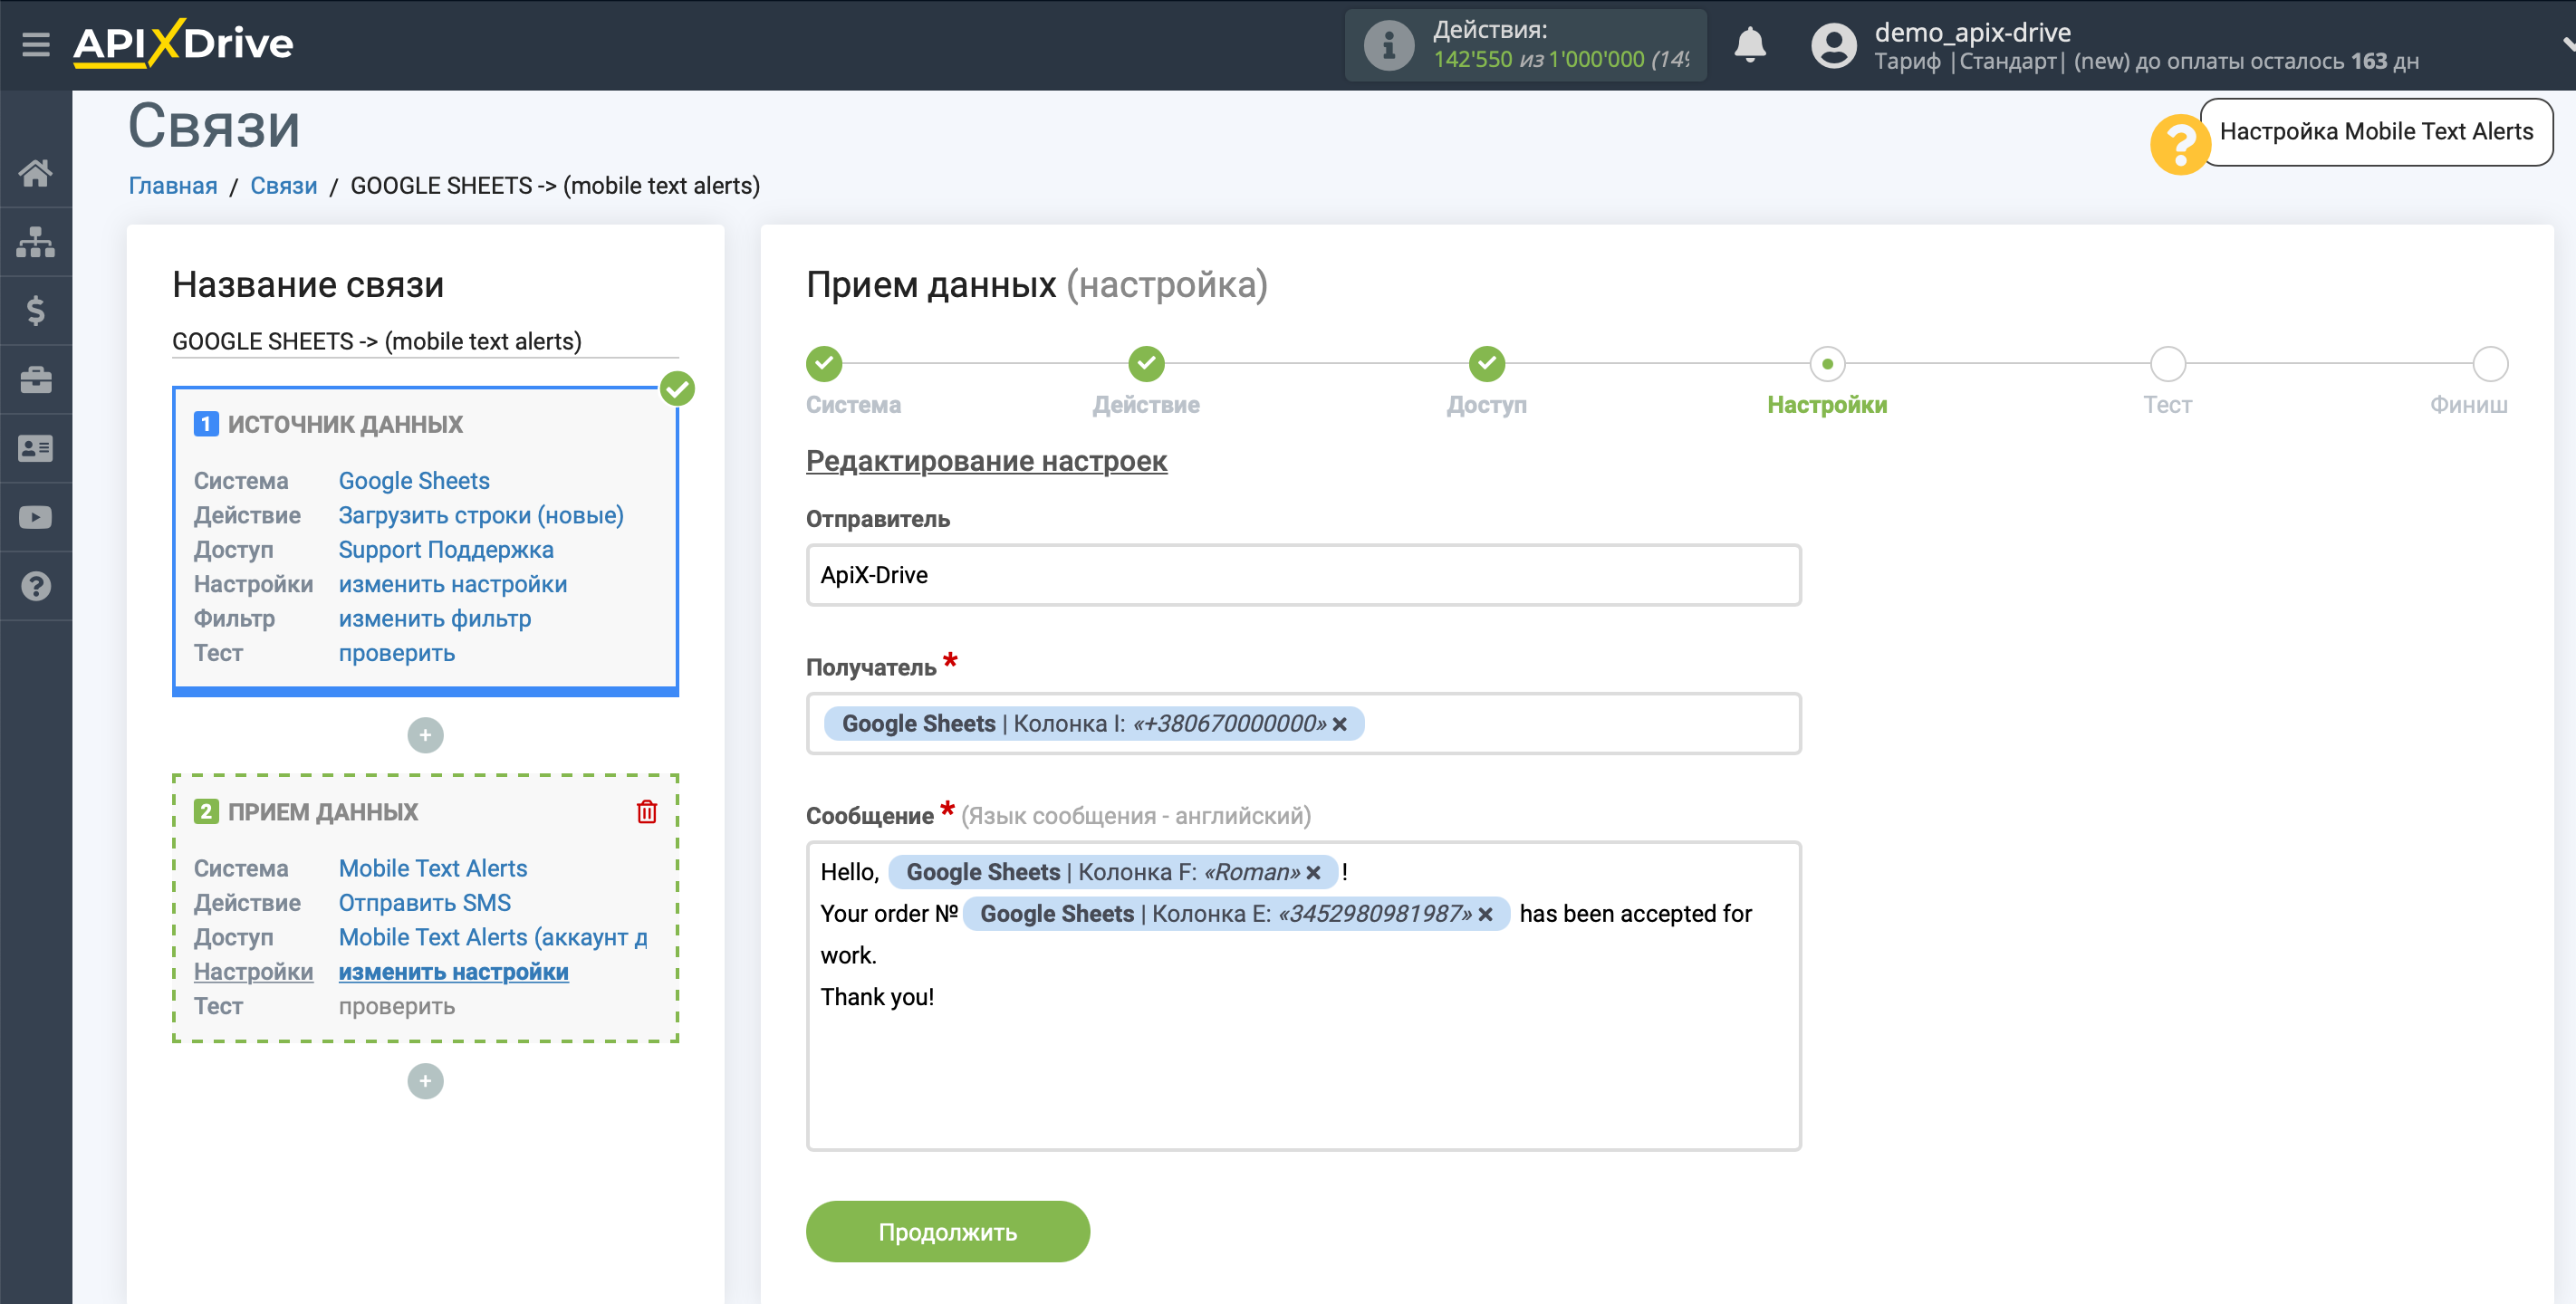Click the ИСТОЧНИК ДАННЫХ header
This screenshot has height=1304, width=2576.
coord(344,424)
